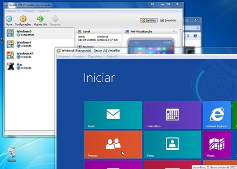
Task: Open the Pessoas tile
Action: pyautogui.click(x=113, y=144)
